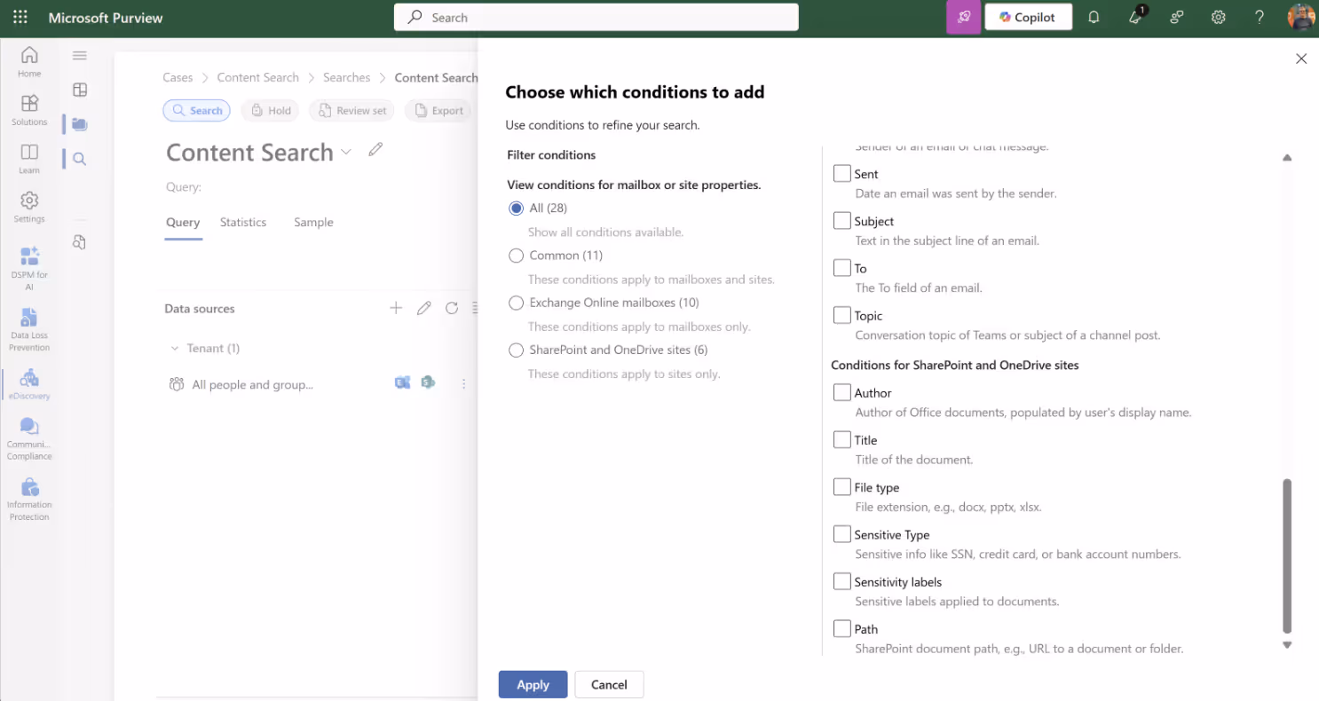
Task: Collapse the Tenant (1) group
Action: [x=175, y=349]
